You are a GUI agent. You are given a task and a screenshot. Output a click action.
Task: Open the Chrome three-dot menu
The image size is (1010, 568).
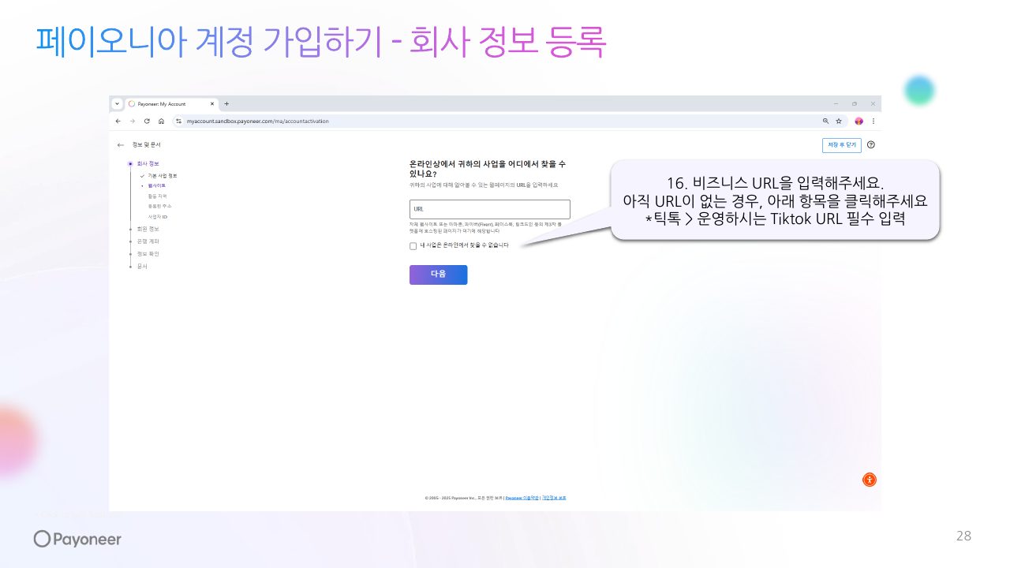(x=873, y=121)
